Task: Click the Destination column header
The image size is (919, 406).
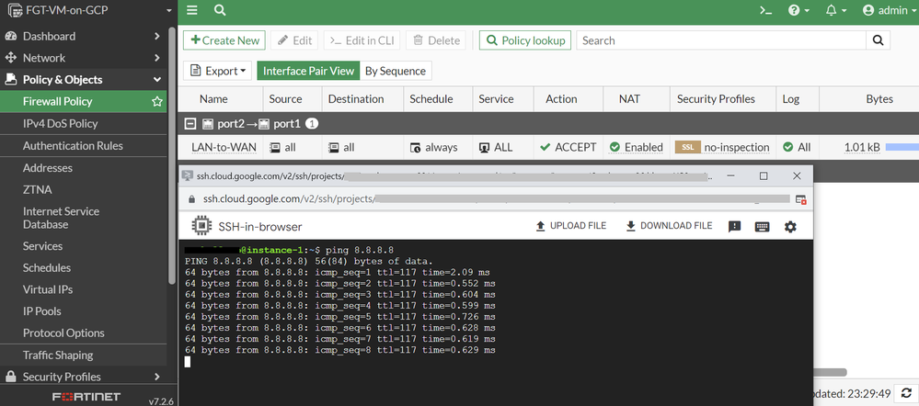Action: coord(356,99)
